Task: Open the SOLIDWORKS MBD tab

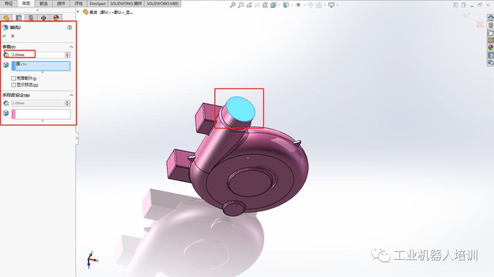Action: (x=162, y=4)
